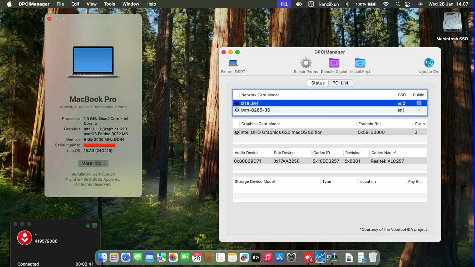The image size is (475, 267).
Task: Switch to the Status tab
Action: coord(317,83)
